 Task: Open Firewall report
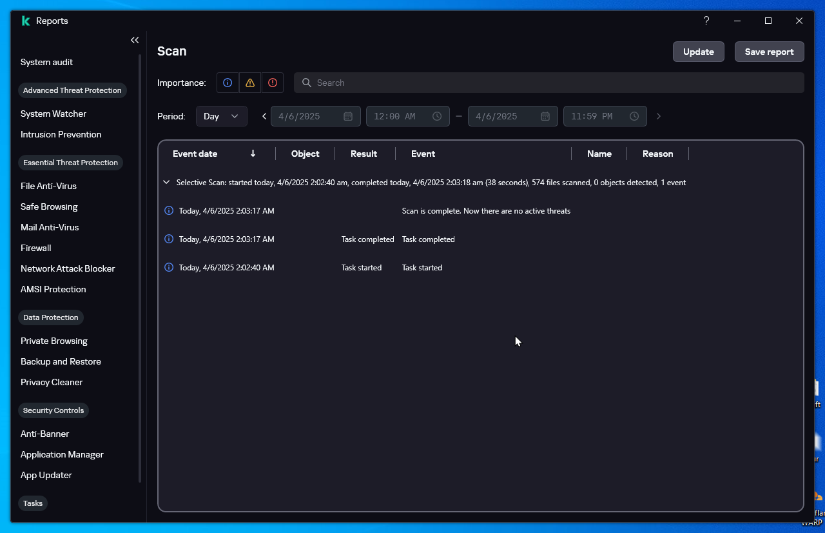coord(36,248)
